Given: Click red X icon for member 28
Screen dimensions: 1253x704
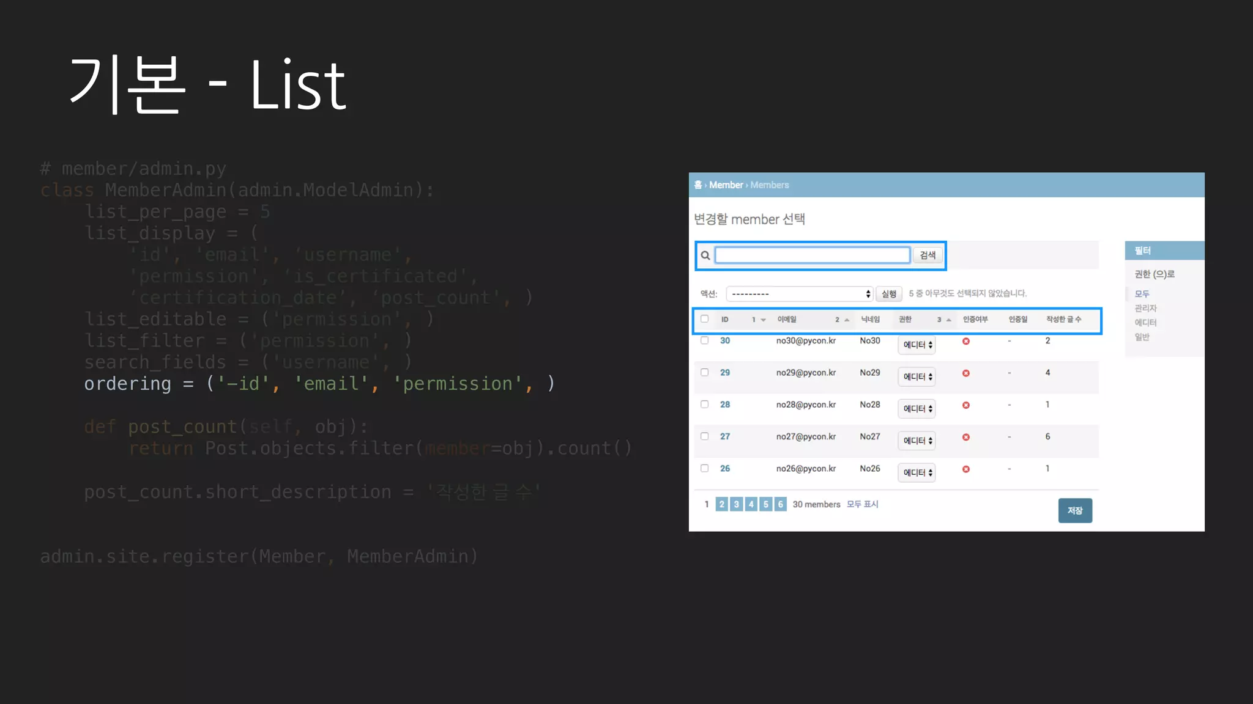Looking at the screenshot, I should 966,405.
